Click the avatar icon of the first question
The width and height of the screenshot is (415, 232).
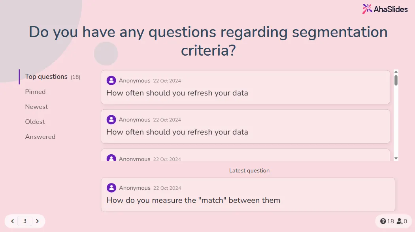point(111,80)
